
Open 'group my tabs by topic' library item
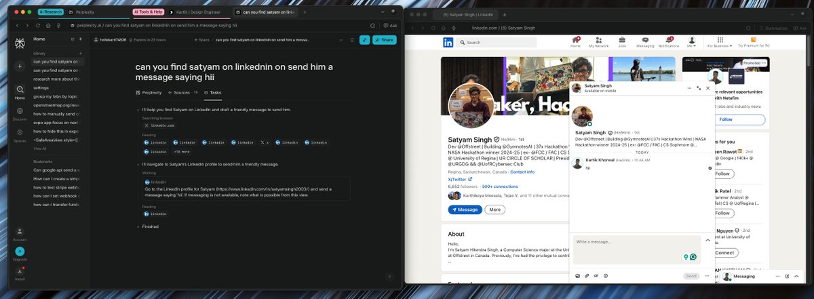(56, 96)
